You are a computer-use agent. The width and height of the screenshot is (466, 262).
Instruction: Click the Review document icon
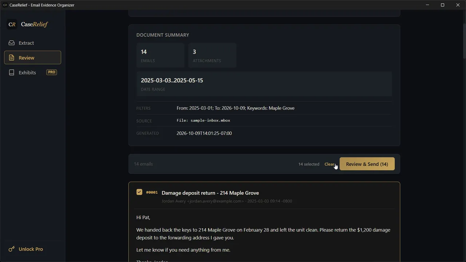pyautogui.click(x=12, y=57)
